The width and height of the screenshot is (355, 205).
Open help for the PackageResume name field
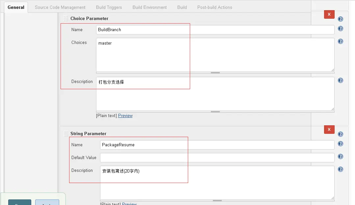(341, 144)
